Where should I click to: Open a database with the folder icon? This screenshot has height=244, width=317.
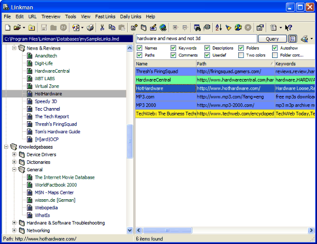17,27
